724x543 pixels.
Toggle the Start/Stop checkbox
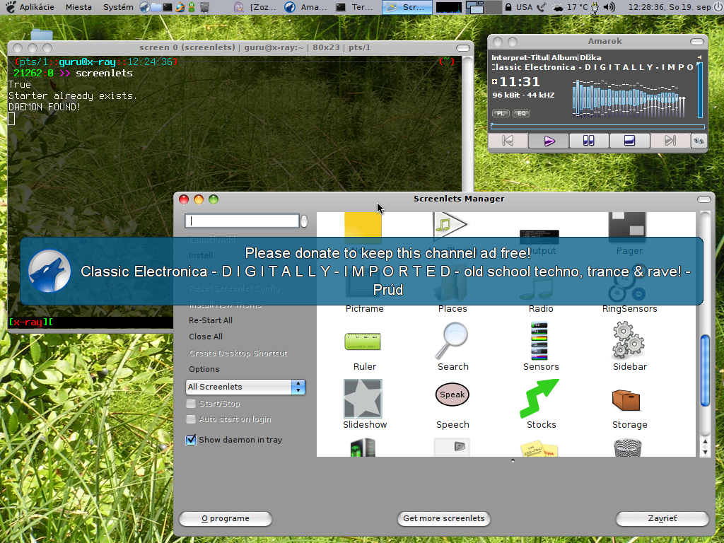click(x=191, y=404)
